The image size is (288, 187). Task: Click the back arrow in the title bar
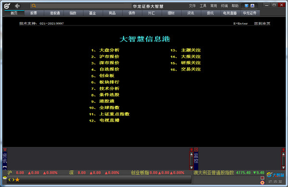pos(17,6)
